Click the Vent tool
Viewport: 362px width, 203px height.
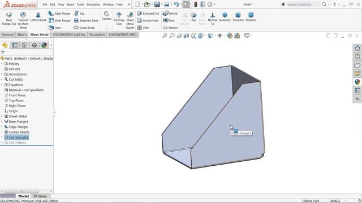[143, 28]
